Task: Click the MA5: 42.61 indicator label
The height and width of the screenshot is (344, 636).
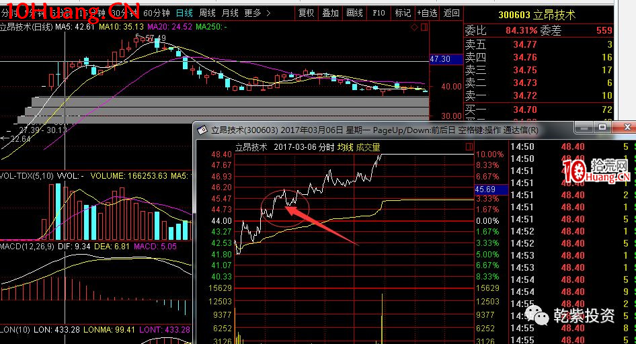Action: click(75, 27)
